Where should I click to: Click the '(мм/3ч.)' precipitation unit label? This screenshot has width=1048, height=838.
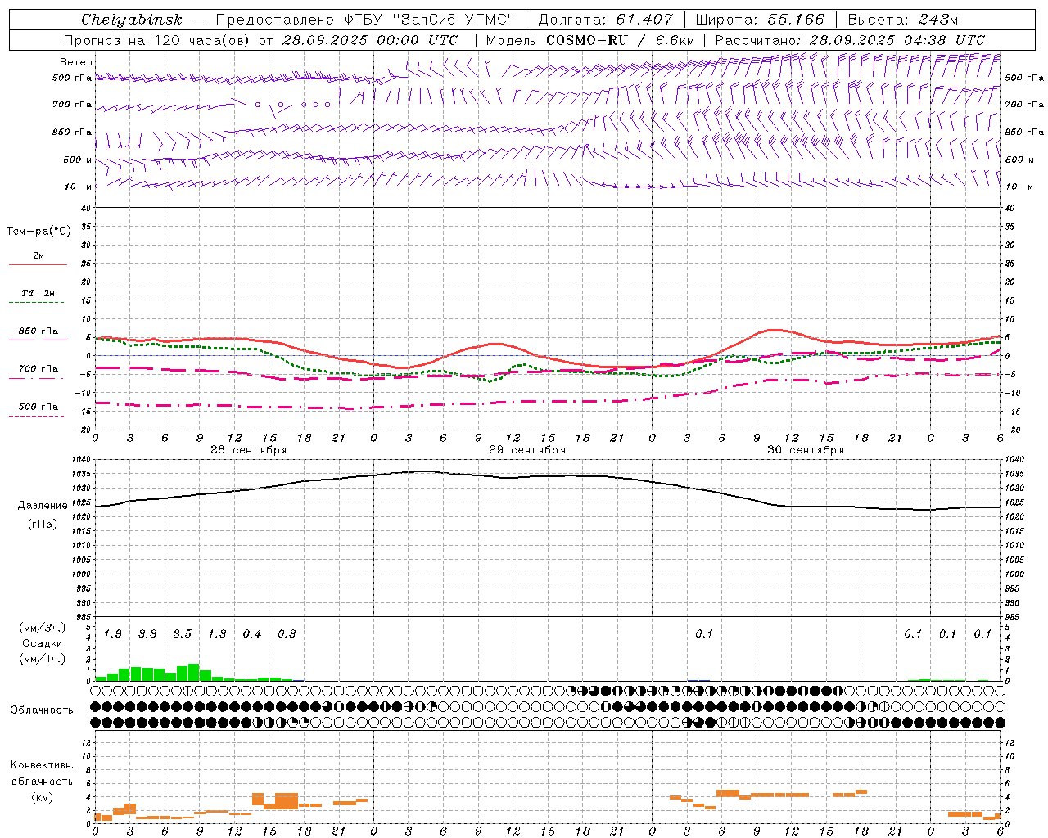tap(42, 628)
